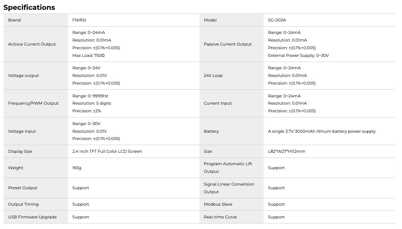Click the Range 0~9999Hz value

[90, 96]
